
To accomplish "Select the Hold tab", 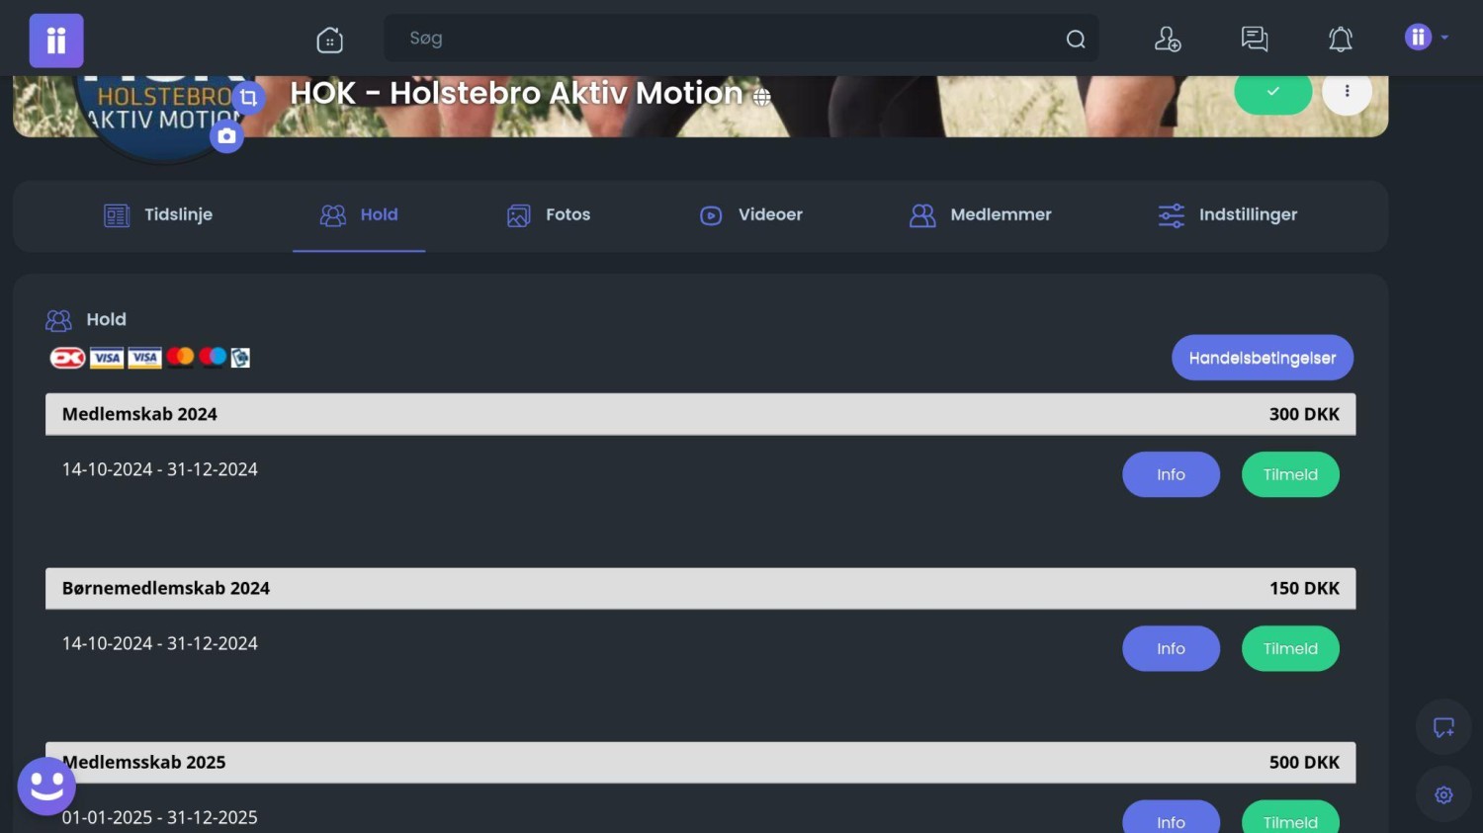I will pos(359,214).
